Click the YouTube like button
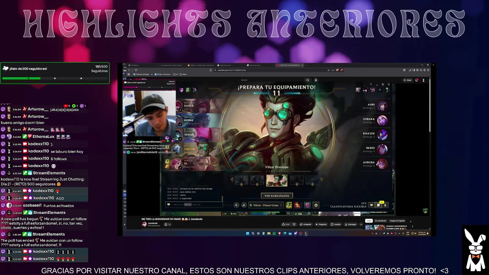The width and height of the screenshot is (489, 275). pyautogui.click(x=286, y=224)
